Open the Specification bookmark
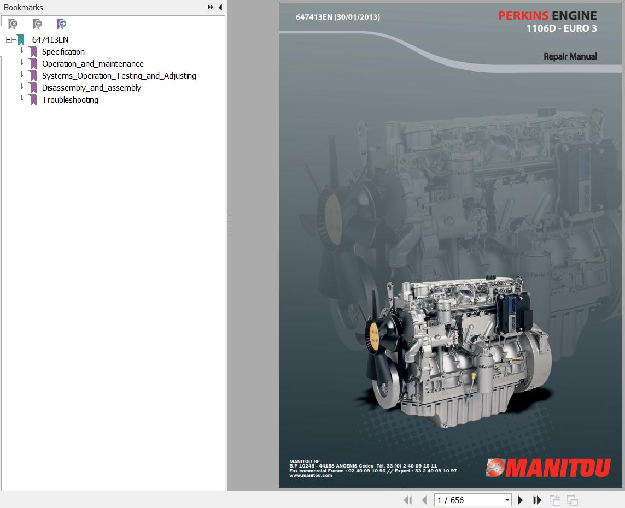Screen dimensions: 625x508 pos(63,52)
